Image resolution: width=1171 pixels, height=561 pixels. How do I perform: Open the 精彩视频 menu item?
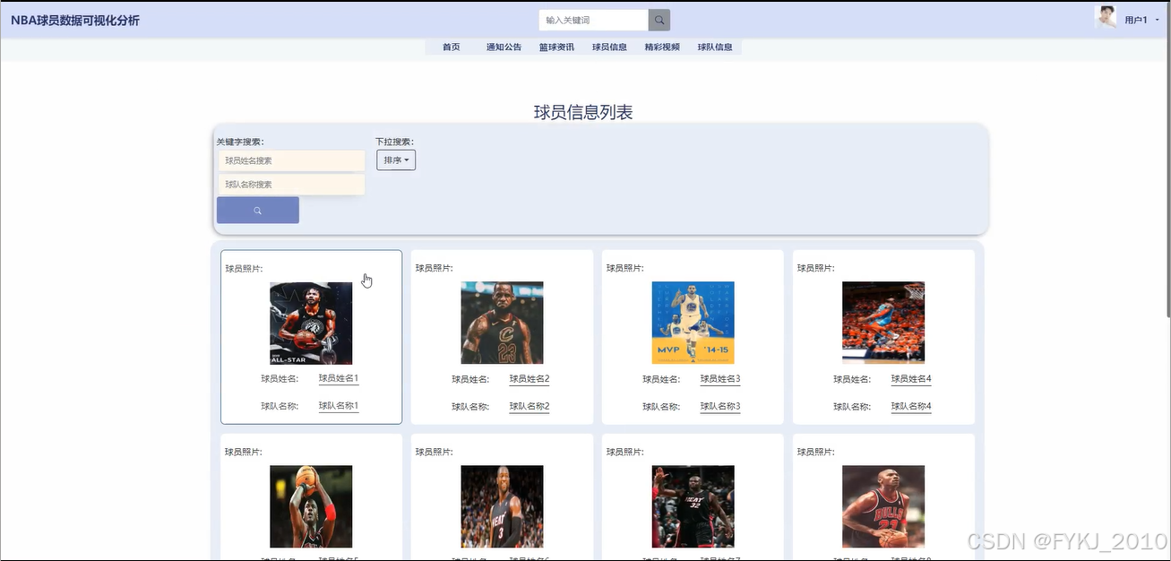pos(662,47)
